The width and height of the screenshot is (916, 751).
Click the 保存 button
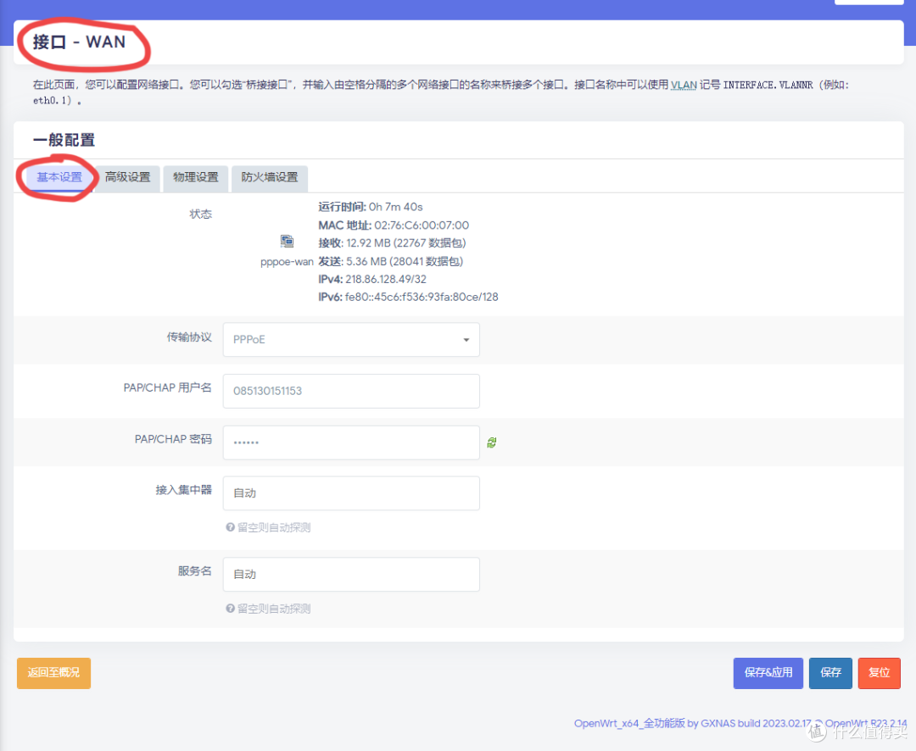click(x=830, y=672)
